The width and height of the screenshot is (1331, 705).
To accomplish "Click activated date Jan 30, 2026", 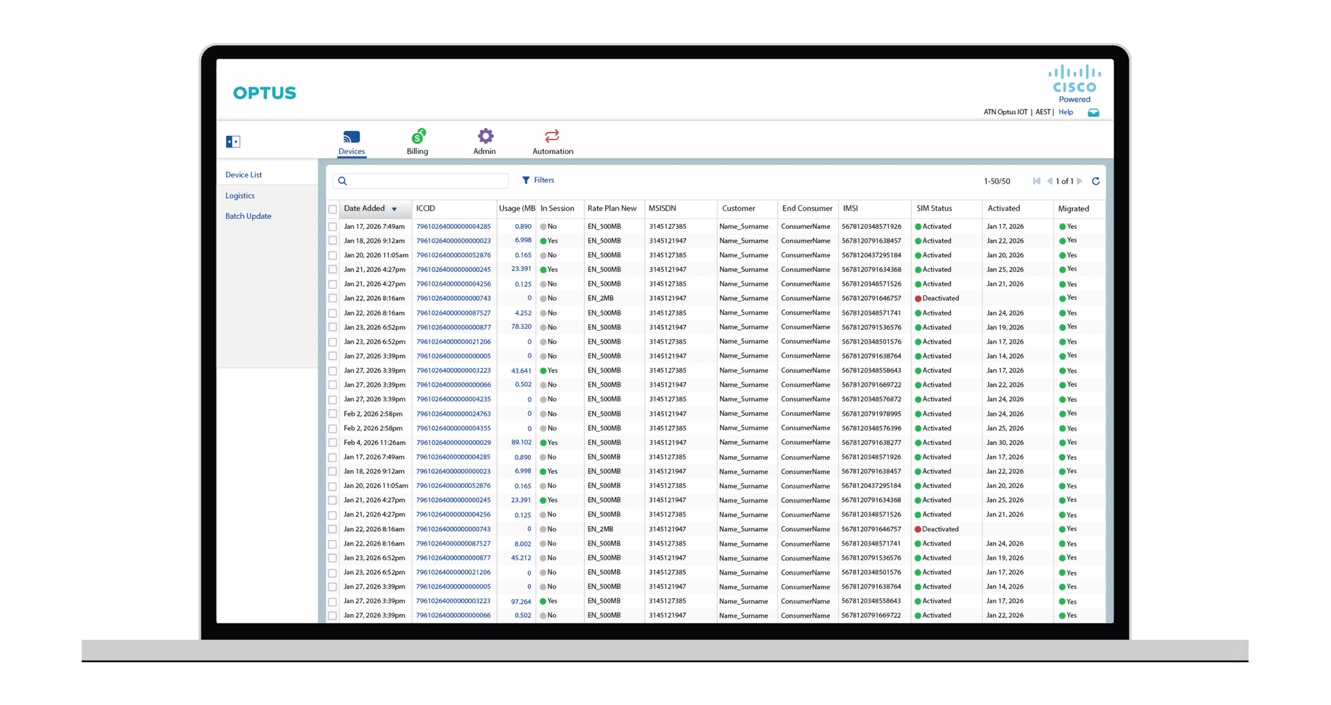I will click(x=1005, y=443).
